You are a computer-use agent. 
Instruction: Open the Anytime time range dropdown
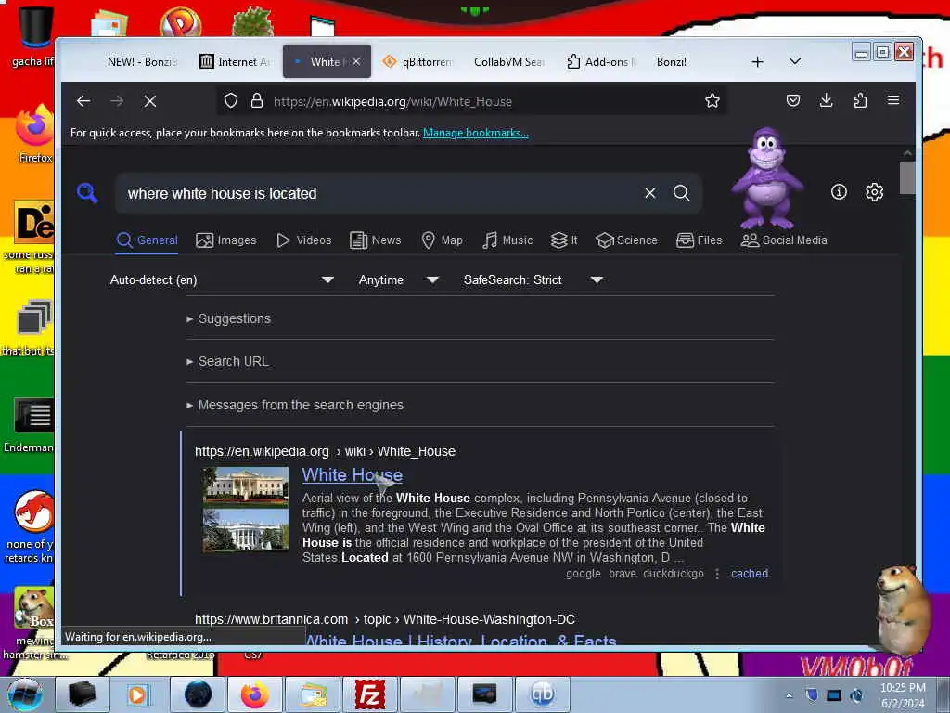click(398, 280)
